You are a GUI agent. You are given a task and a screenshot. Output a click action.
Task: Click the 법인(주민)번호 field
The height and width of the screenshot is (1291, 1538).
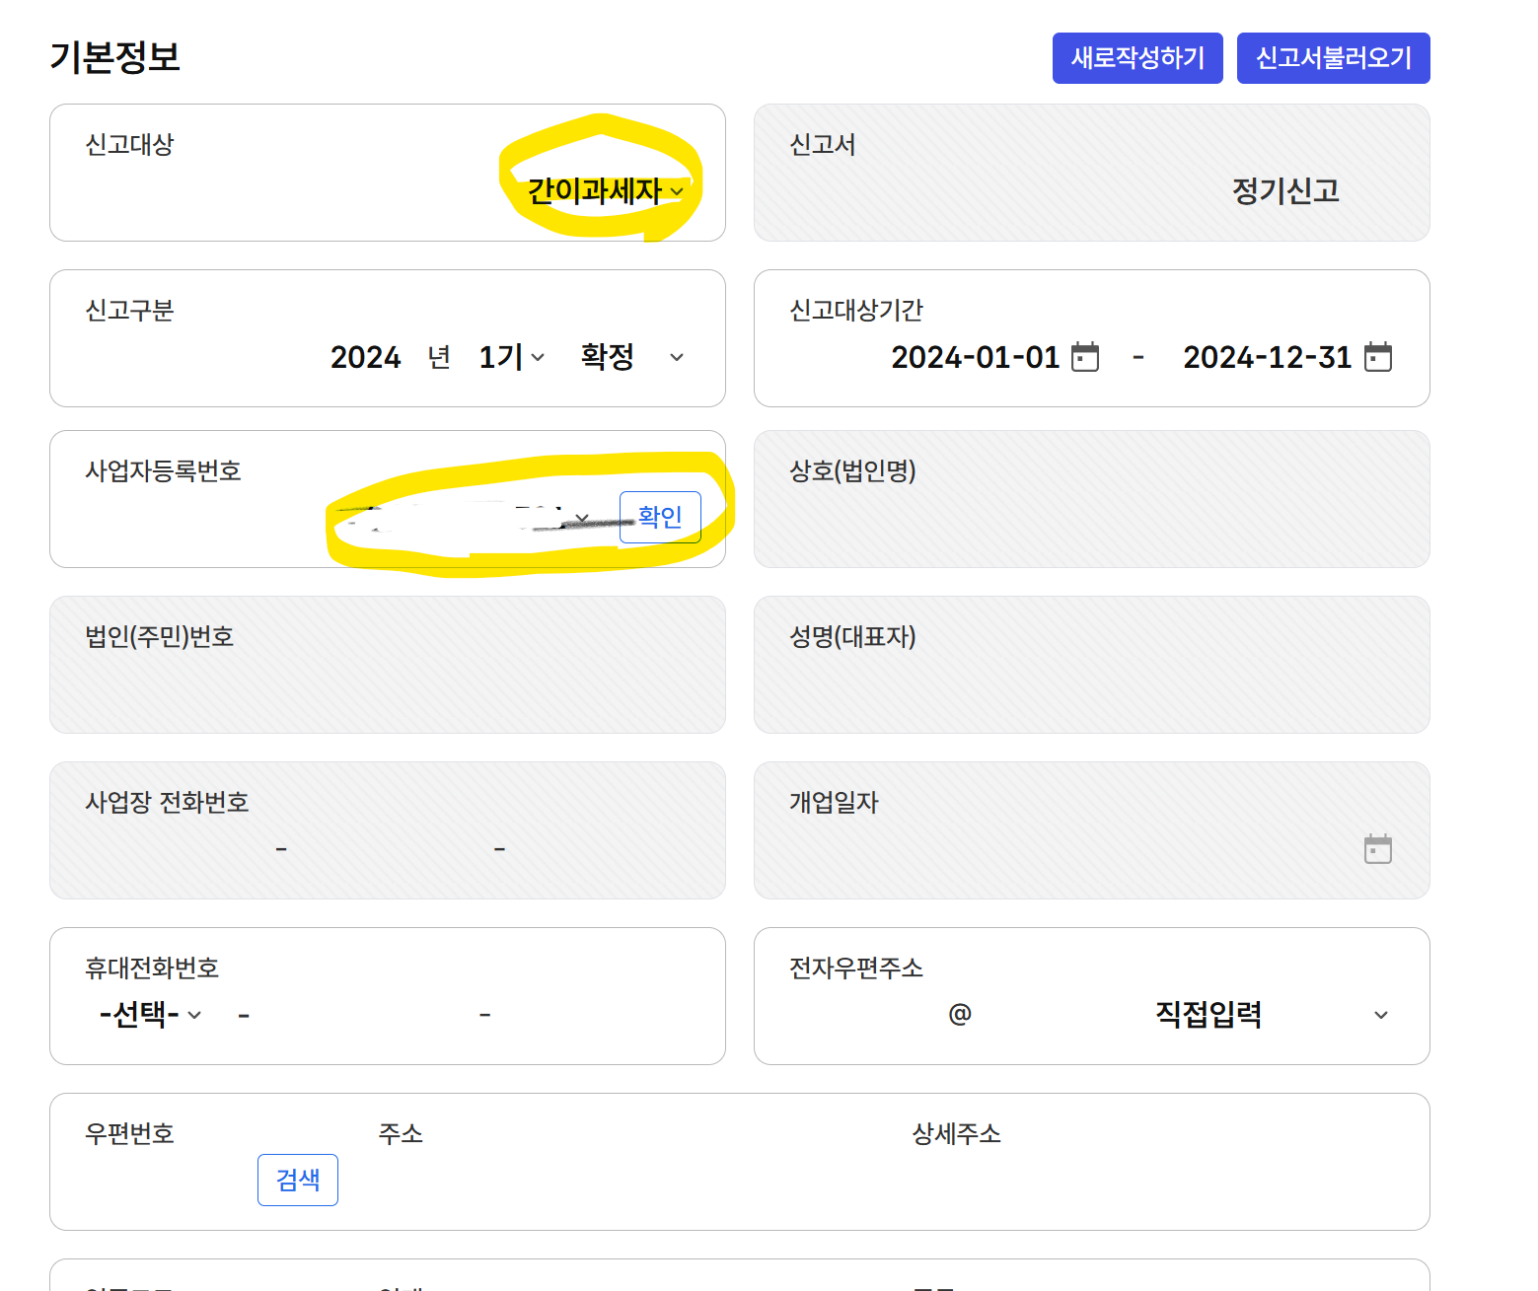point(388,665)
